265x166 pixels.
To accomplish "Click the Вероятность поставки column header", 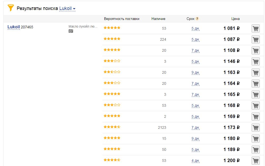I will click(x=122, y=19).
